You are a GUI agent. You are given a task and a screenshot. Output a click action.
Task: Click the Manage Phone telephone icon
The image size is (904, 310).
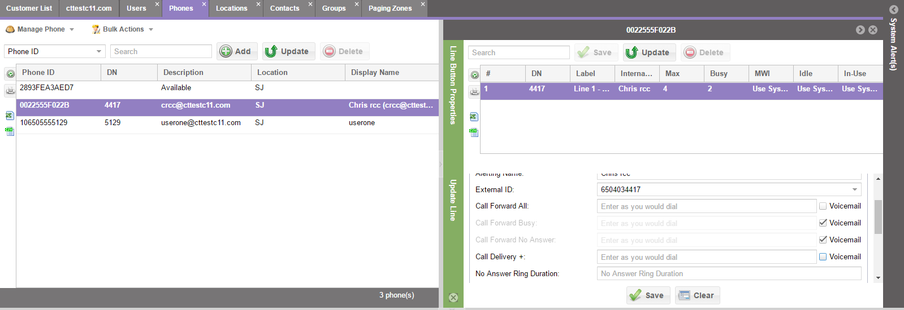10,29
